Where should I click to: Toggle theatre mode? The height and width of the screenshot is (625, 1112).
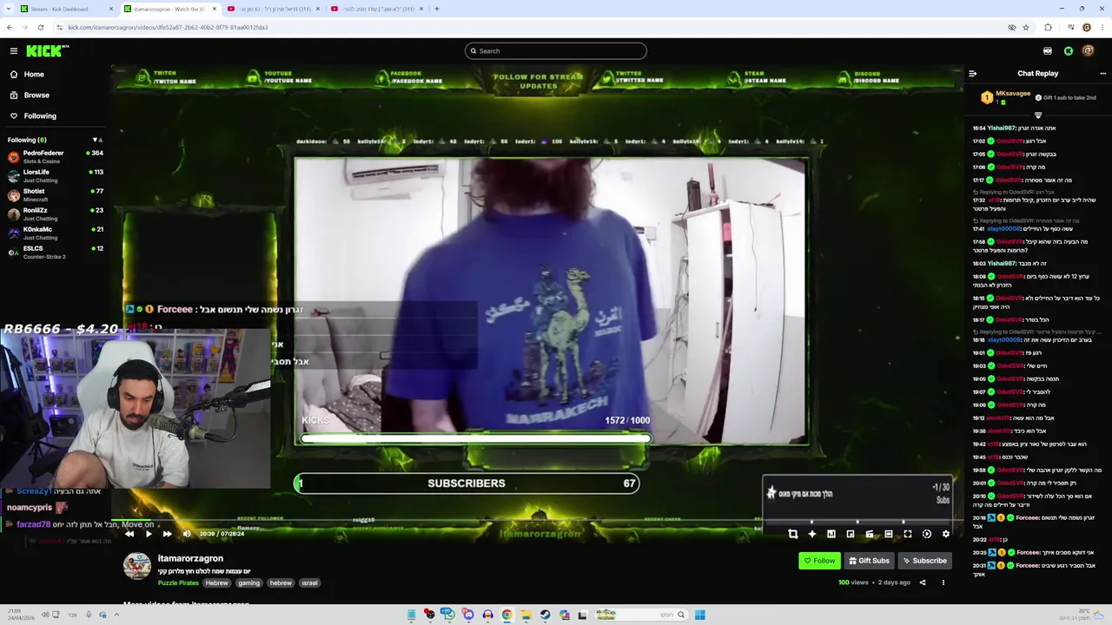pyautogui.click(x=889, y=534)
